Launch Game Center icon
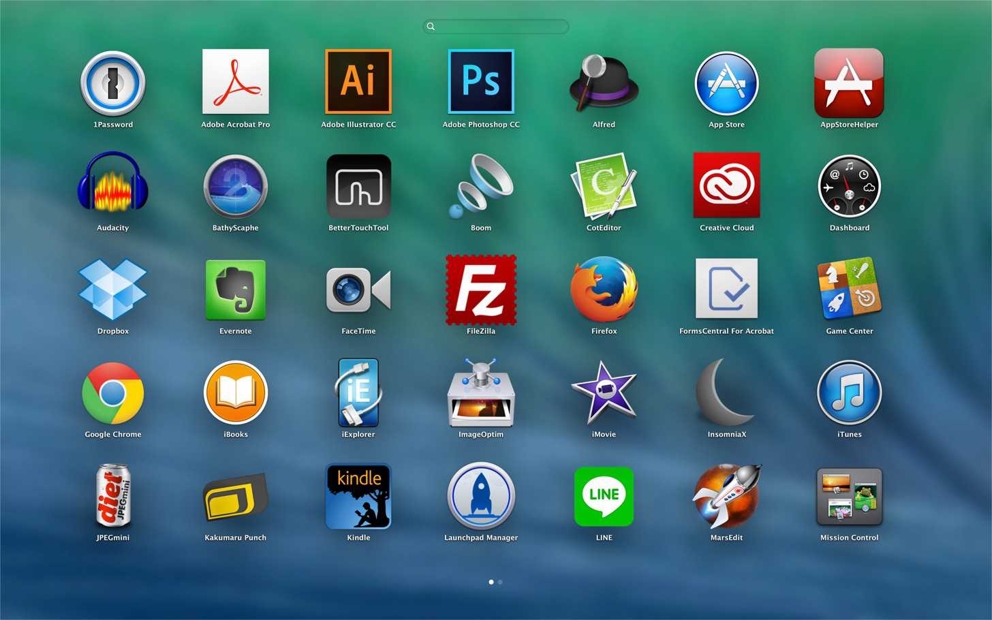Screen dimensions: 992x620 (x=850, y=288)
